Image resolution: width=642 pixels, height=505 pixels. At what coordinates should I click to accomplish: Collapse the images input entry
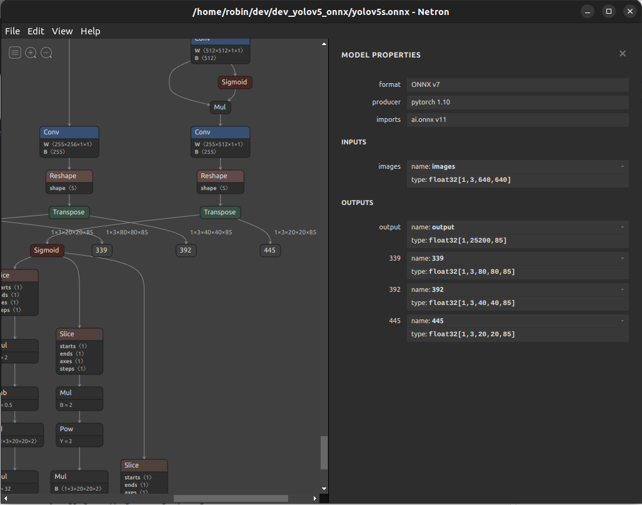click(623, 166)
